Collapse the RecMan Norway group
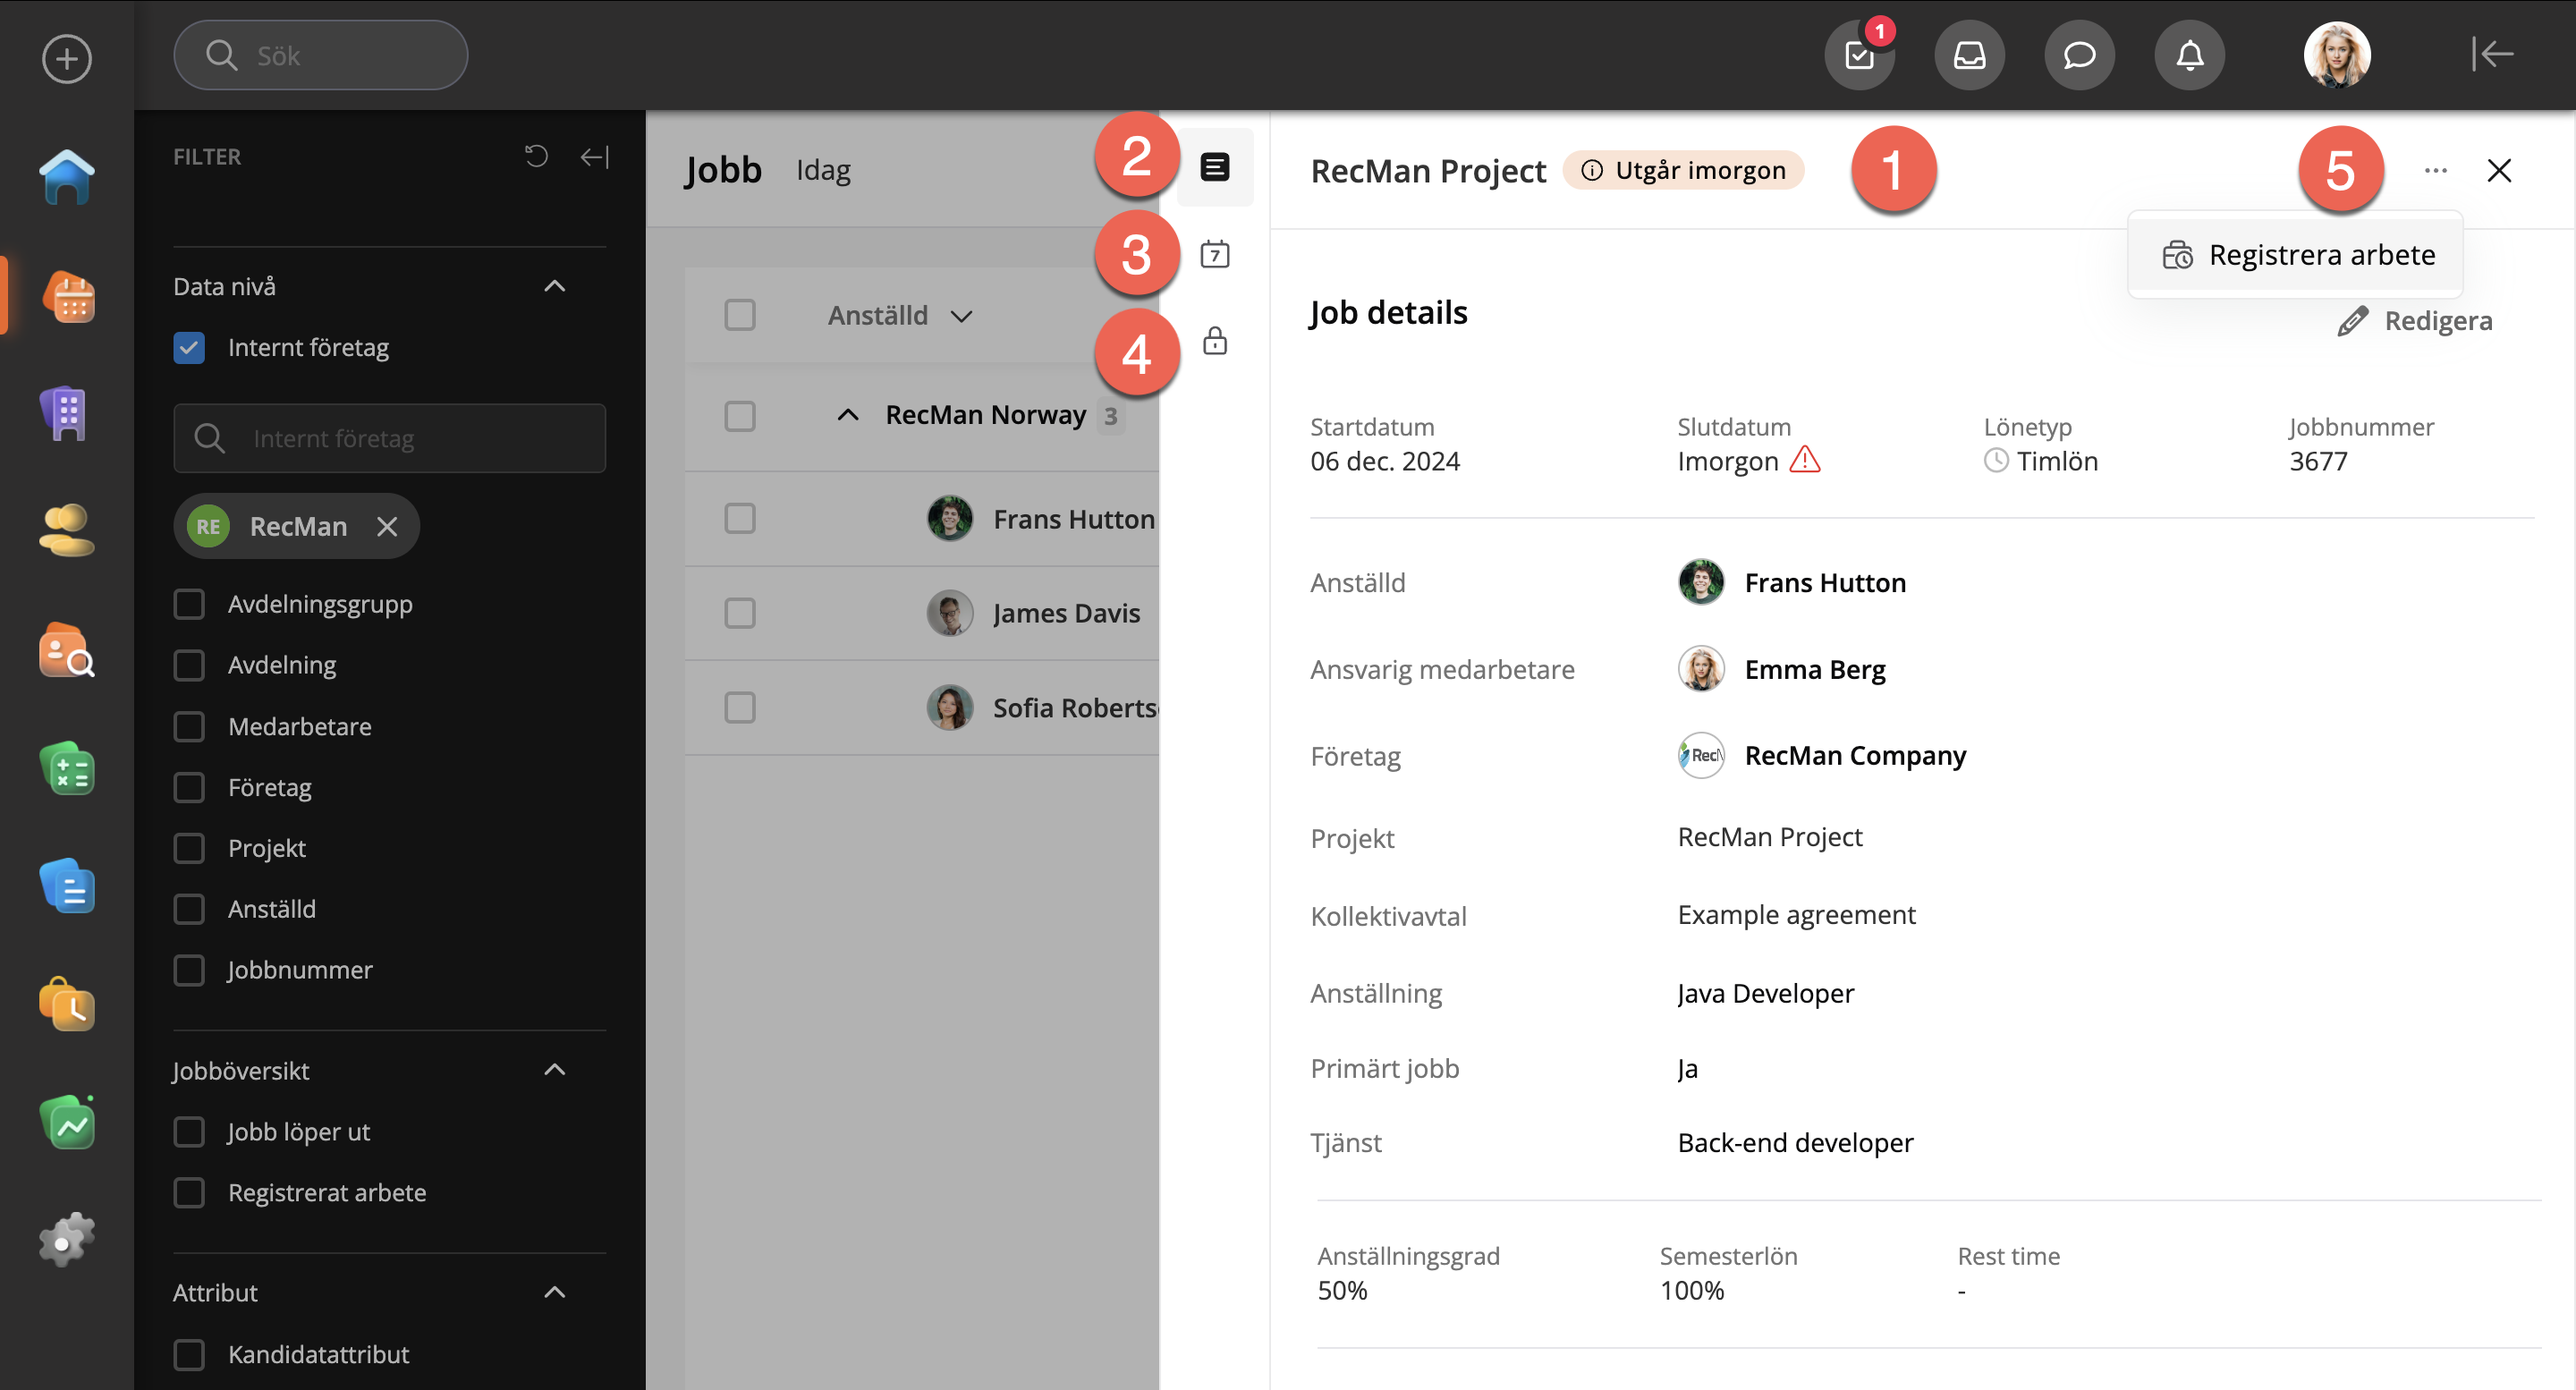 pos(848,415)
